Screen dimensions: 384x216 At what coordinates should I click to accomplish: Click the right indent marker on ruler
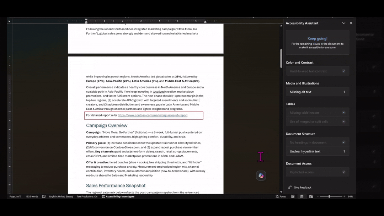point(205,22)
